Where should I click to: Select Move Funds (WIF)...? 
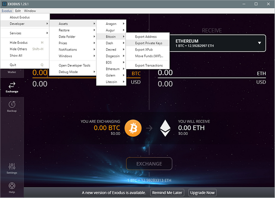147,56
